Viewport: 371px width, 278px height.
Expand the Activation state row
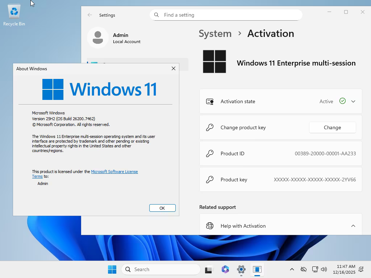coord(353,101)
